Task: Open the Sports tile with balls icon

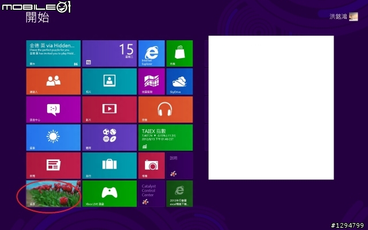Action: point(109,137)
